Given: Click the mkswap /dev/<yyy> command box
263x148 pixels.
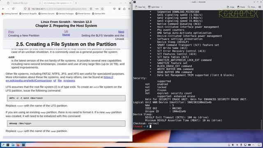Looking at the screenshot, I should coord(66,123).
